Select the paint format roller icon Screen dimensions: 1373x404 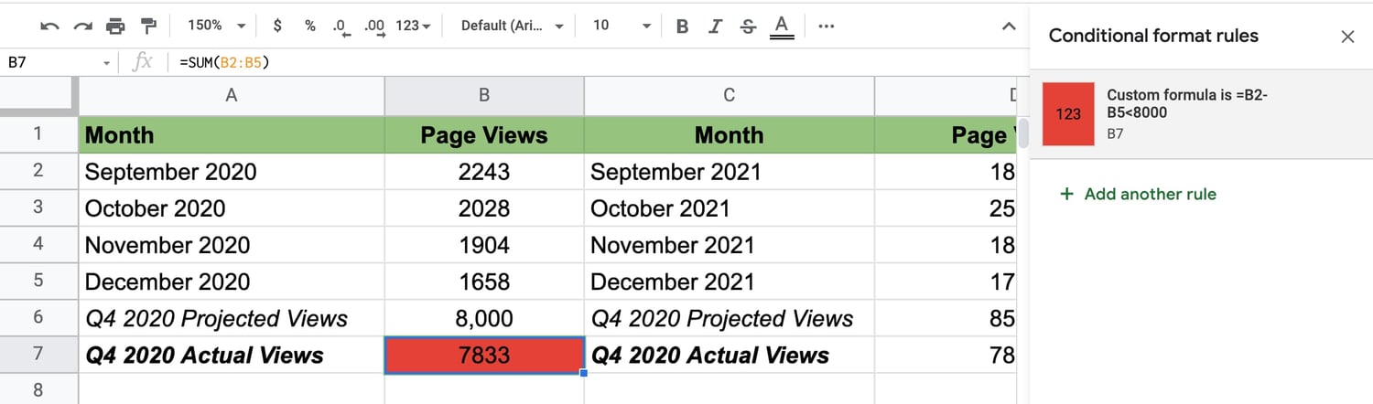pyautogui.click(x=148, y=26)
